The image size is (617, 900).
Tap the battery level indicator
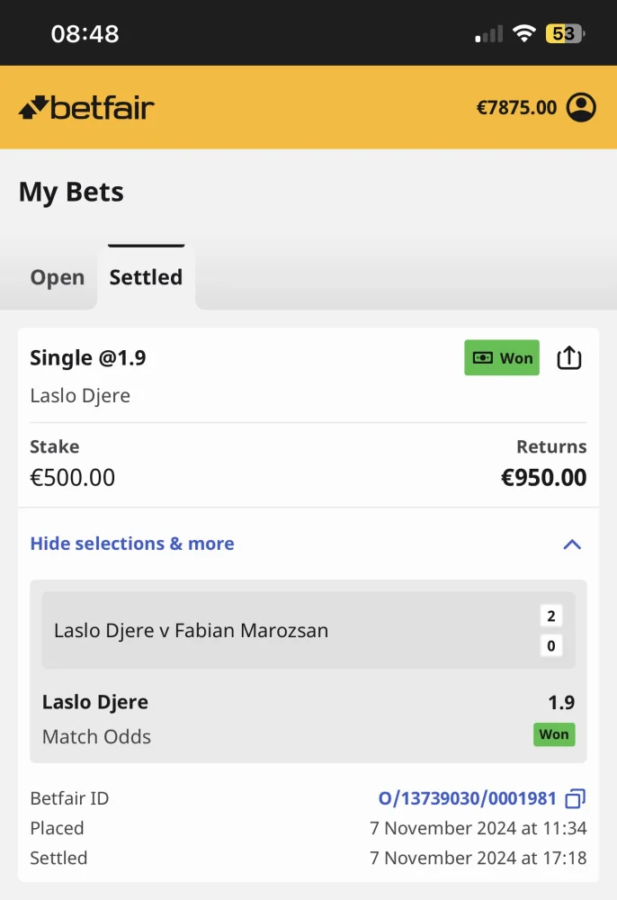(x=564, y=34)
